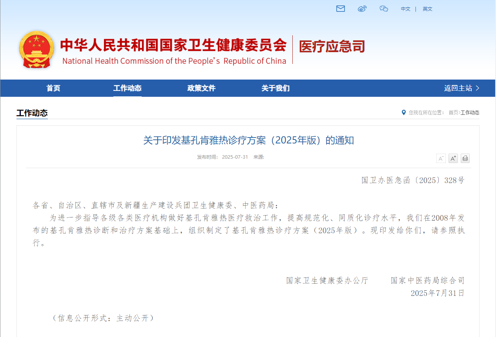Image resolution: width=496 pixels, height=337 pixels.
Task: Switch language to 英文
Action: (x=427, y=9)
